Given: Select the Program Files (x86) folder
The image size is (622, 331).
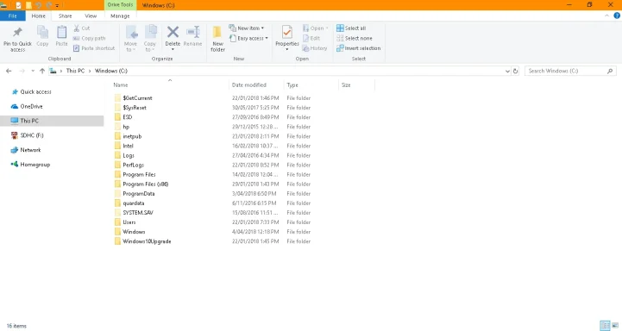Looking at the screenshot, I should (145, 184).
